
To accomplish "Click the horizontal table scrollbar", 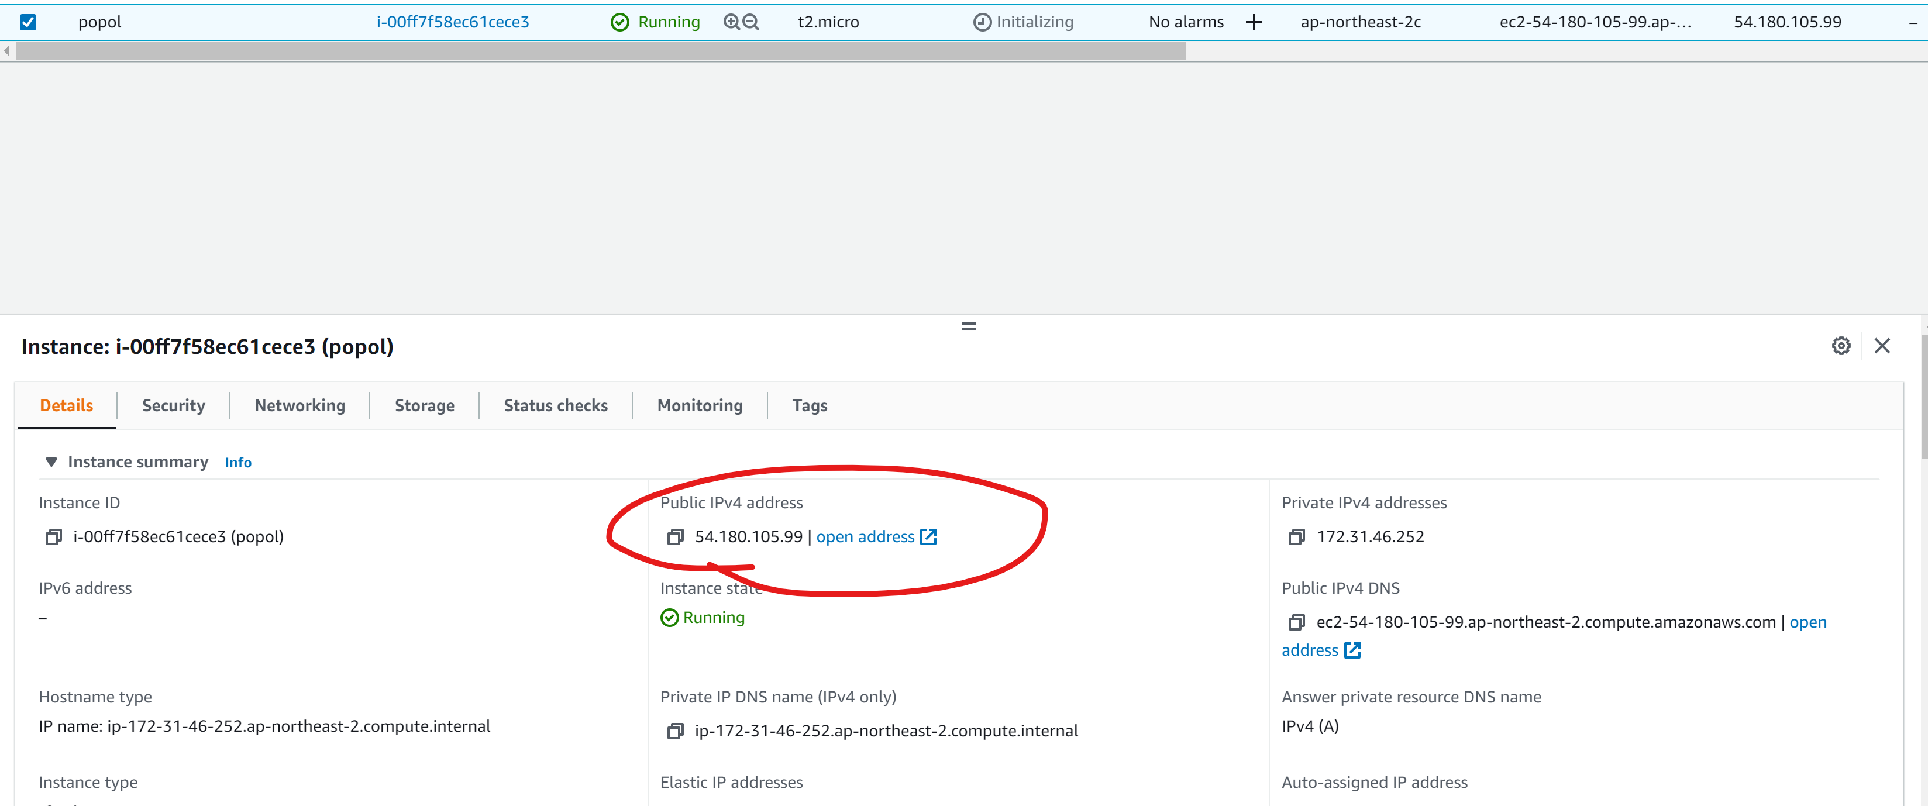I will coord(600,51).
